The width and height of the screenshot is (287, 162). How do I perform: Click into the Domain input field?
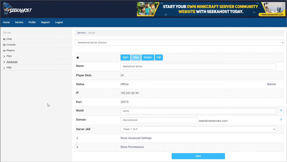click(x=159, y=120)
